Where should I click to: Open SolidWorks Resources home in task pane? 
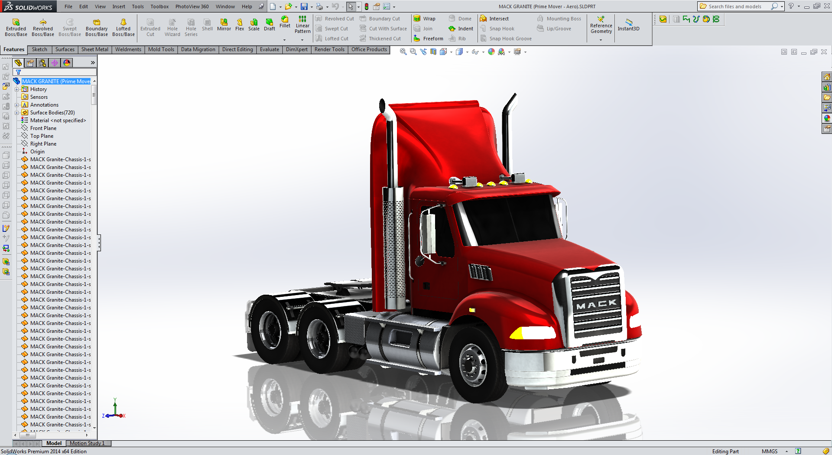(x=827, y=77)
